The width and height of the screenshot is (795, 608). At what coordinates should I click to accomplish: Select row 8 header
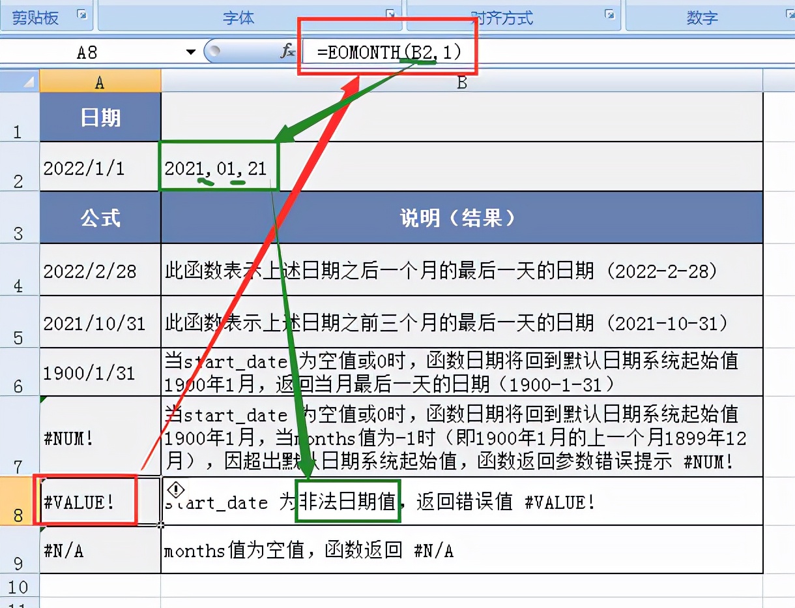pyautogui.click(x=19, y=500)
